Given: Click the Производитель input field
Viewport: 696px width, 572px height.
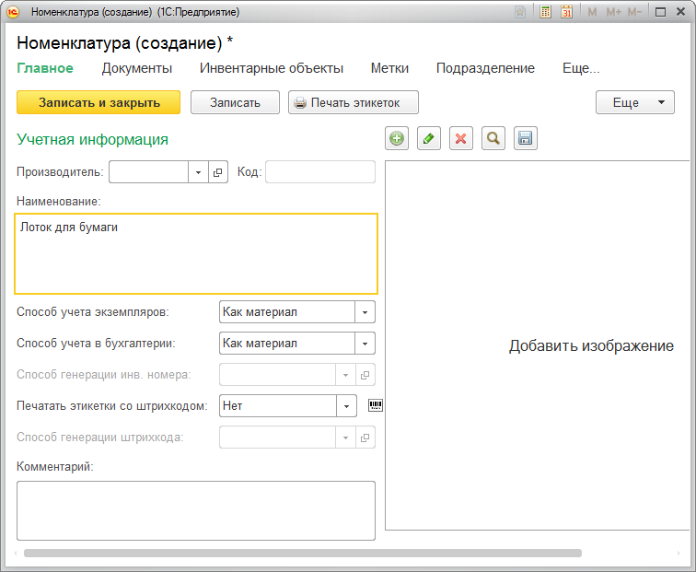Looking at the screenshot, I should pyautogui.click(x=149, y=172).
